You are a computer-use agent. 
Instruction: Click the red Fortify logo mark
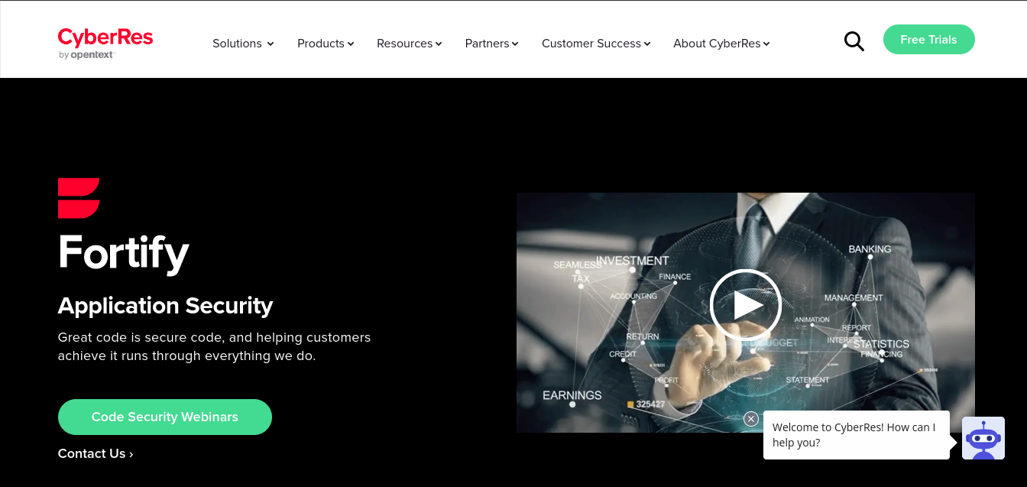[79, 198]
